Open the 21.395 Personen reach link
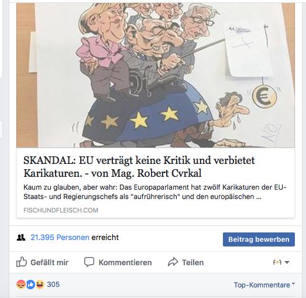 pos(60,238)
